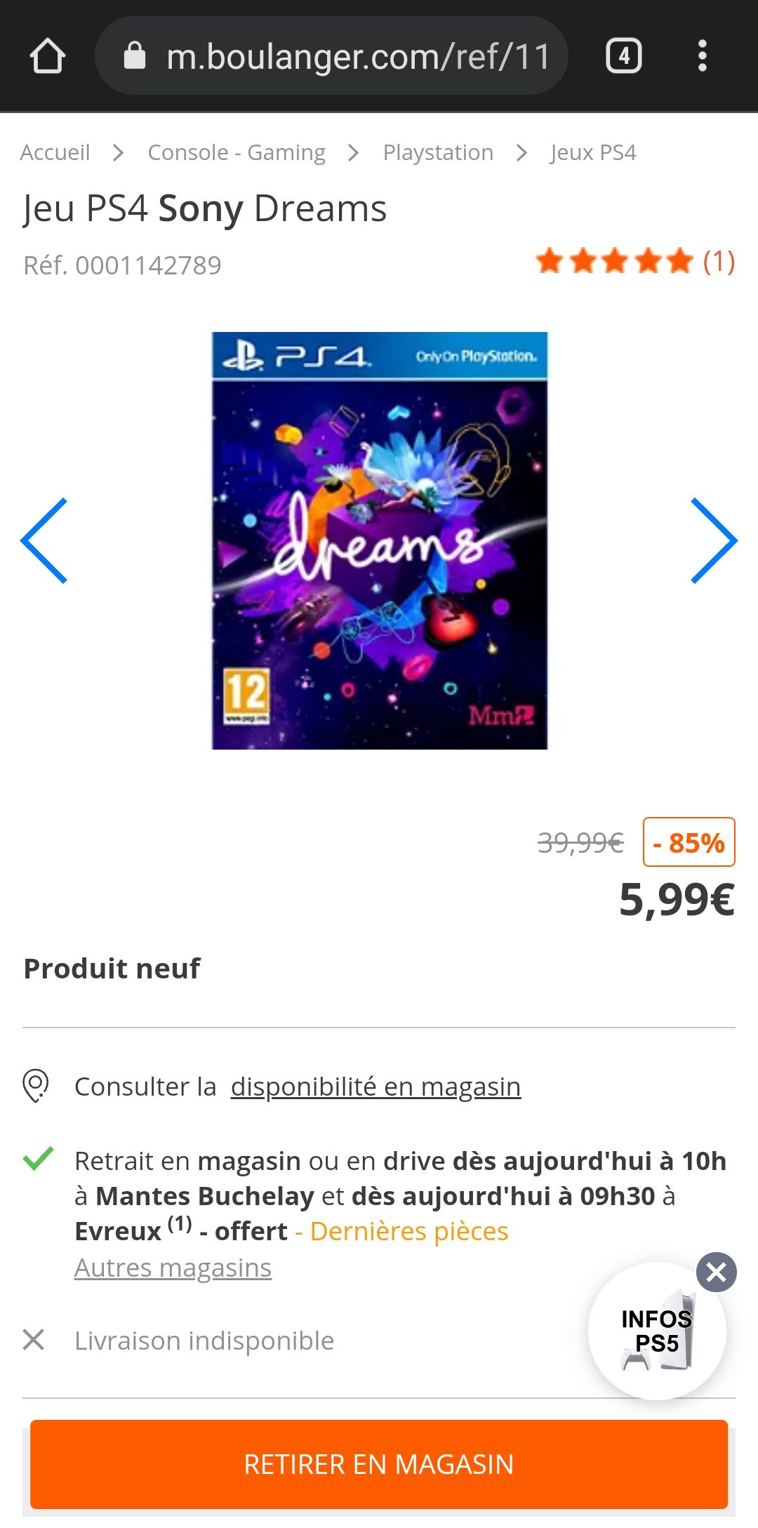This screenshot has height=1528, width=758.
Task: Open the browser tab switcher showing 4
Action: [x=624, y=56]
